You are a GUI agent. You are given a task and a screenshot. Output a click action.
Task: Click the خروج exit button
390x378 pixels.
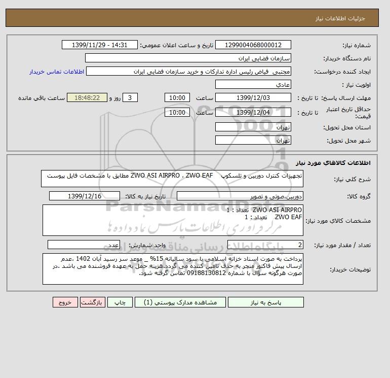tap(65, 302)
